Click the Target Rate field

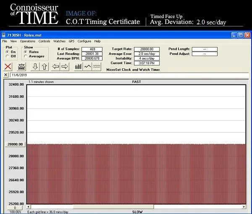tap(147, 49)
